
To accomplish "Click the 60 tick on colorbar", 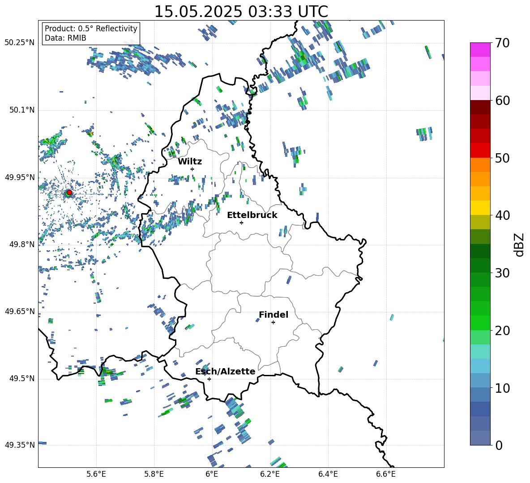I will click(x=502, y=101).
